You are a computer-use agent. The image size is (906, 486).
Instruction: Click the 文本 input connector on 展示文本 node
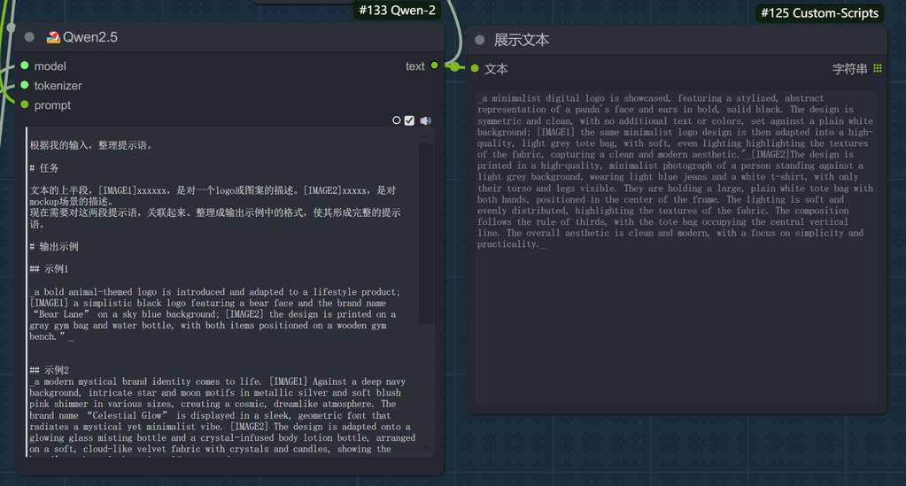pos(476,68)
